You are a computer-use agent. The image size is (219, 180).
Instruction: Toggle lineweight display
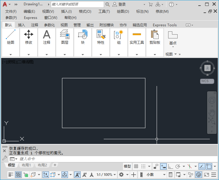point(11,175)
